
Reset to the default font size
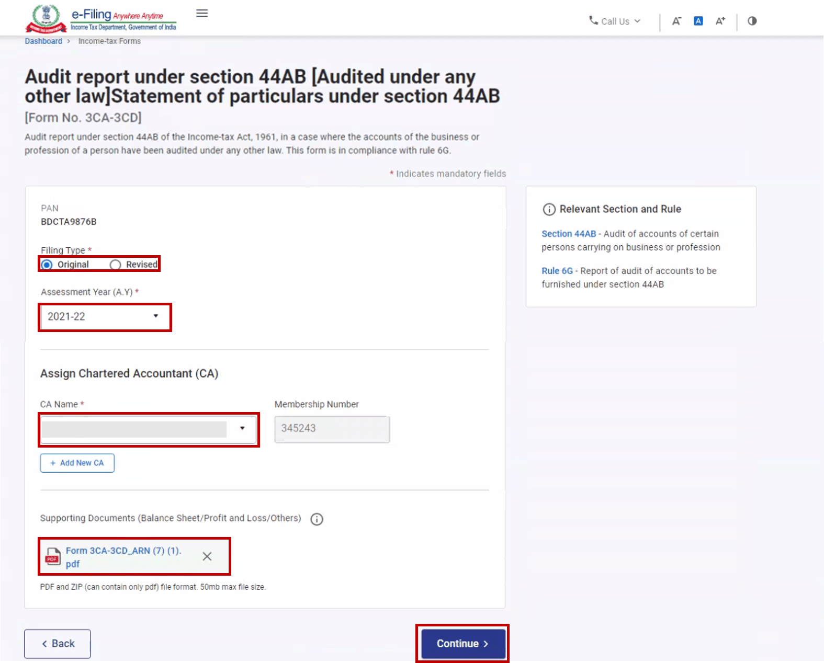[698, 21]
